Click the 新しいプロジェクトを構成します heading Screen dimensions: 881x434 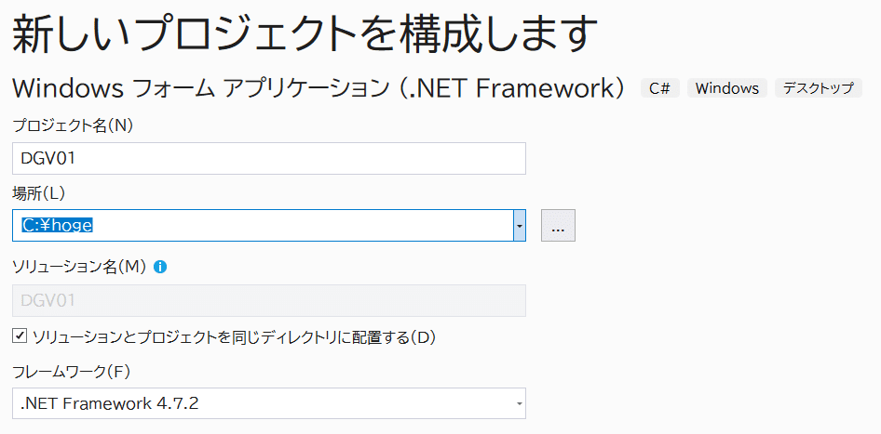point(303,35)
